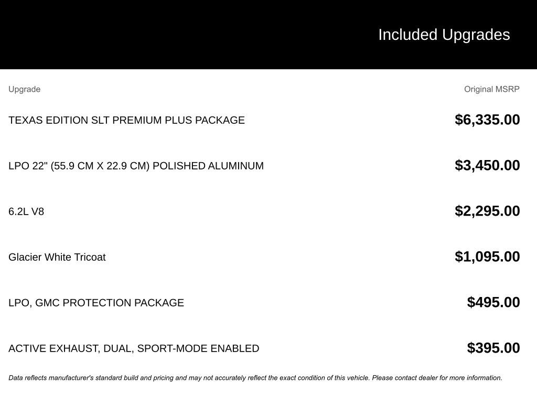Screen dimensions: 537x403
Task: Select the LPO 22" Polished Aluminum row
Action: (x=264, y=165)
